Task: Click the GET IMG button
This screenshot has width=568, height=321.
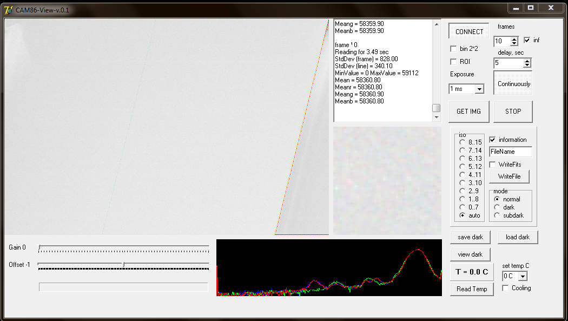Action: pyautogui.click(x=469, y=111)
